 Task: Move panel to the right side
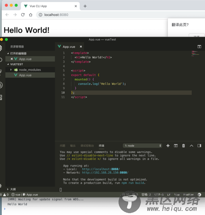click(199, 146)
